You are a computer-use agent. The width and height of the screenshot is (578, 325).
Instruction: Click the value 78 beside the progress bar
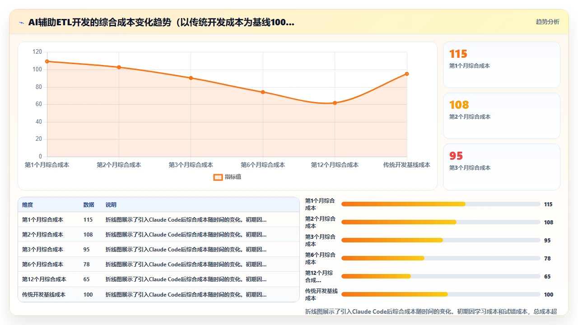547,259
